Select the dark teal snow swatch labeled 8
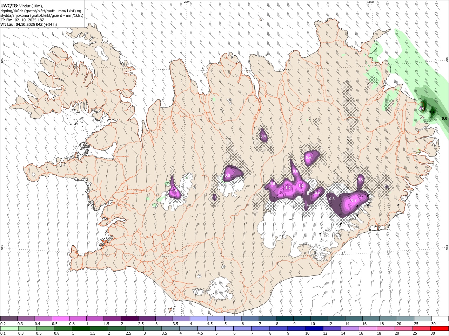Screen dimensions: 449x336 284,318
